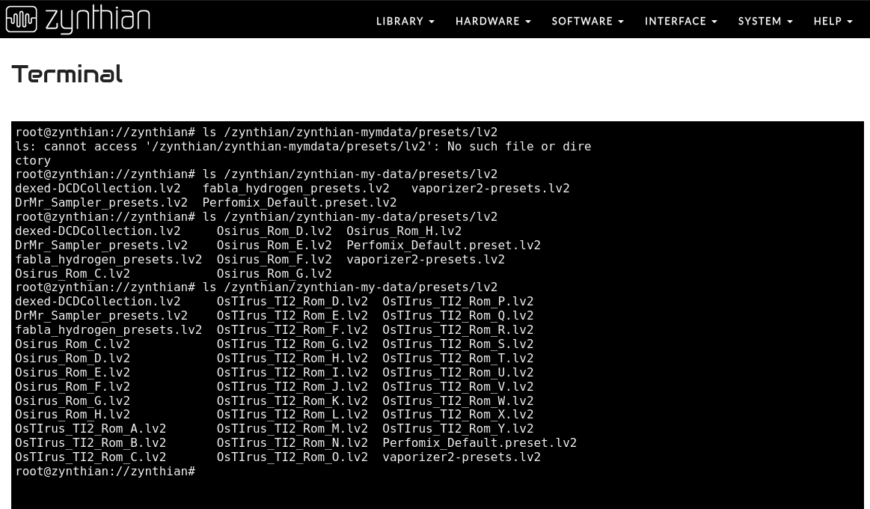Click OsTIrus_TI2_Rom_P.lv2 in terminal output

[x=458, y=302]
